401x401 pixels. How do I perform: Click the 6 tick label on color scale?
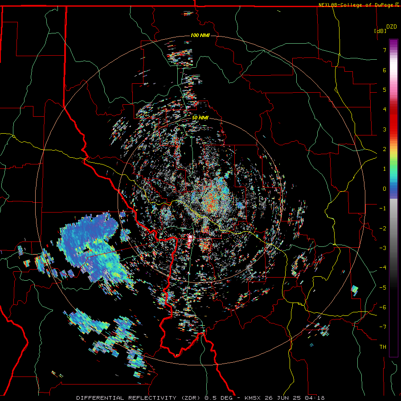click(x=385, y=70)
